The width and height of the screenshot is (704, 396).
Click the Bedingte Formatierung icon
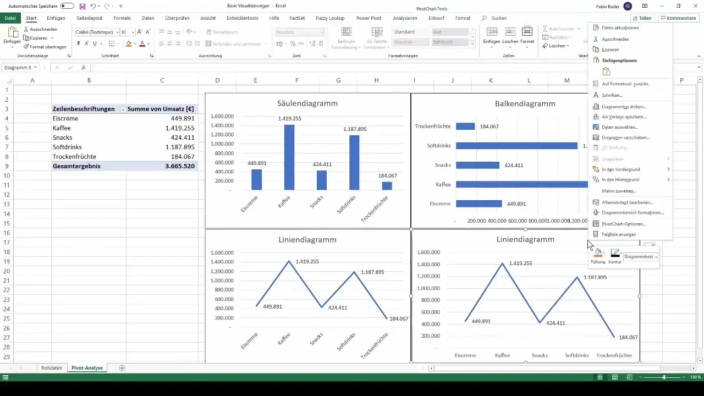tap(346, 32)
